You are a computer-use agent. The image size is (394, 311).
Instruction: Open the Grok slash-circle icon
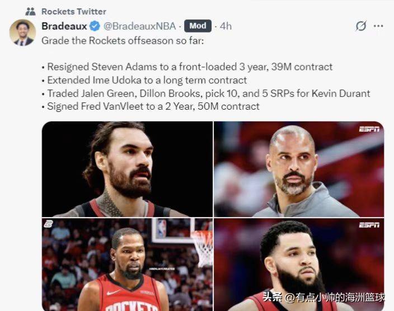tap(361, 26)
